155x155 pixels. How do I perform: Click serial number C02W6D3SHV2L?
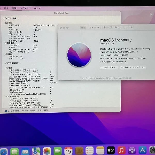pos(119,61)
